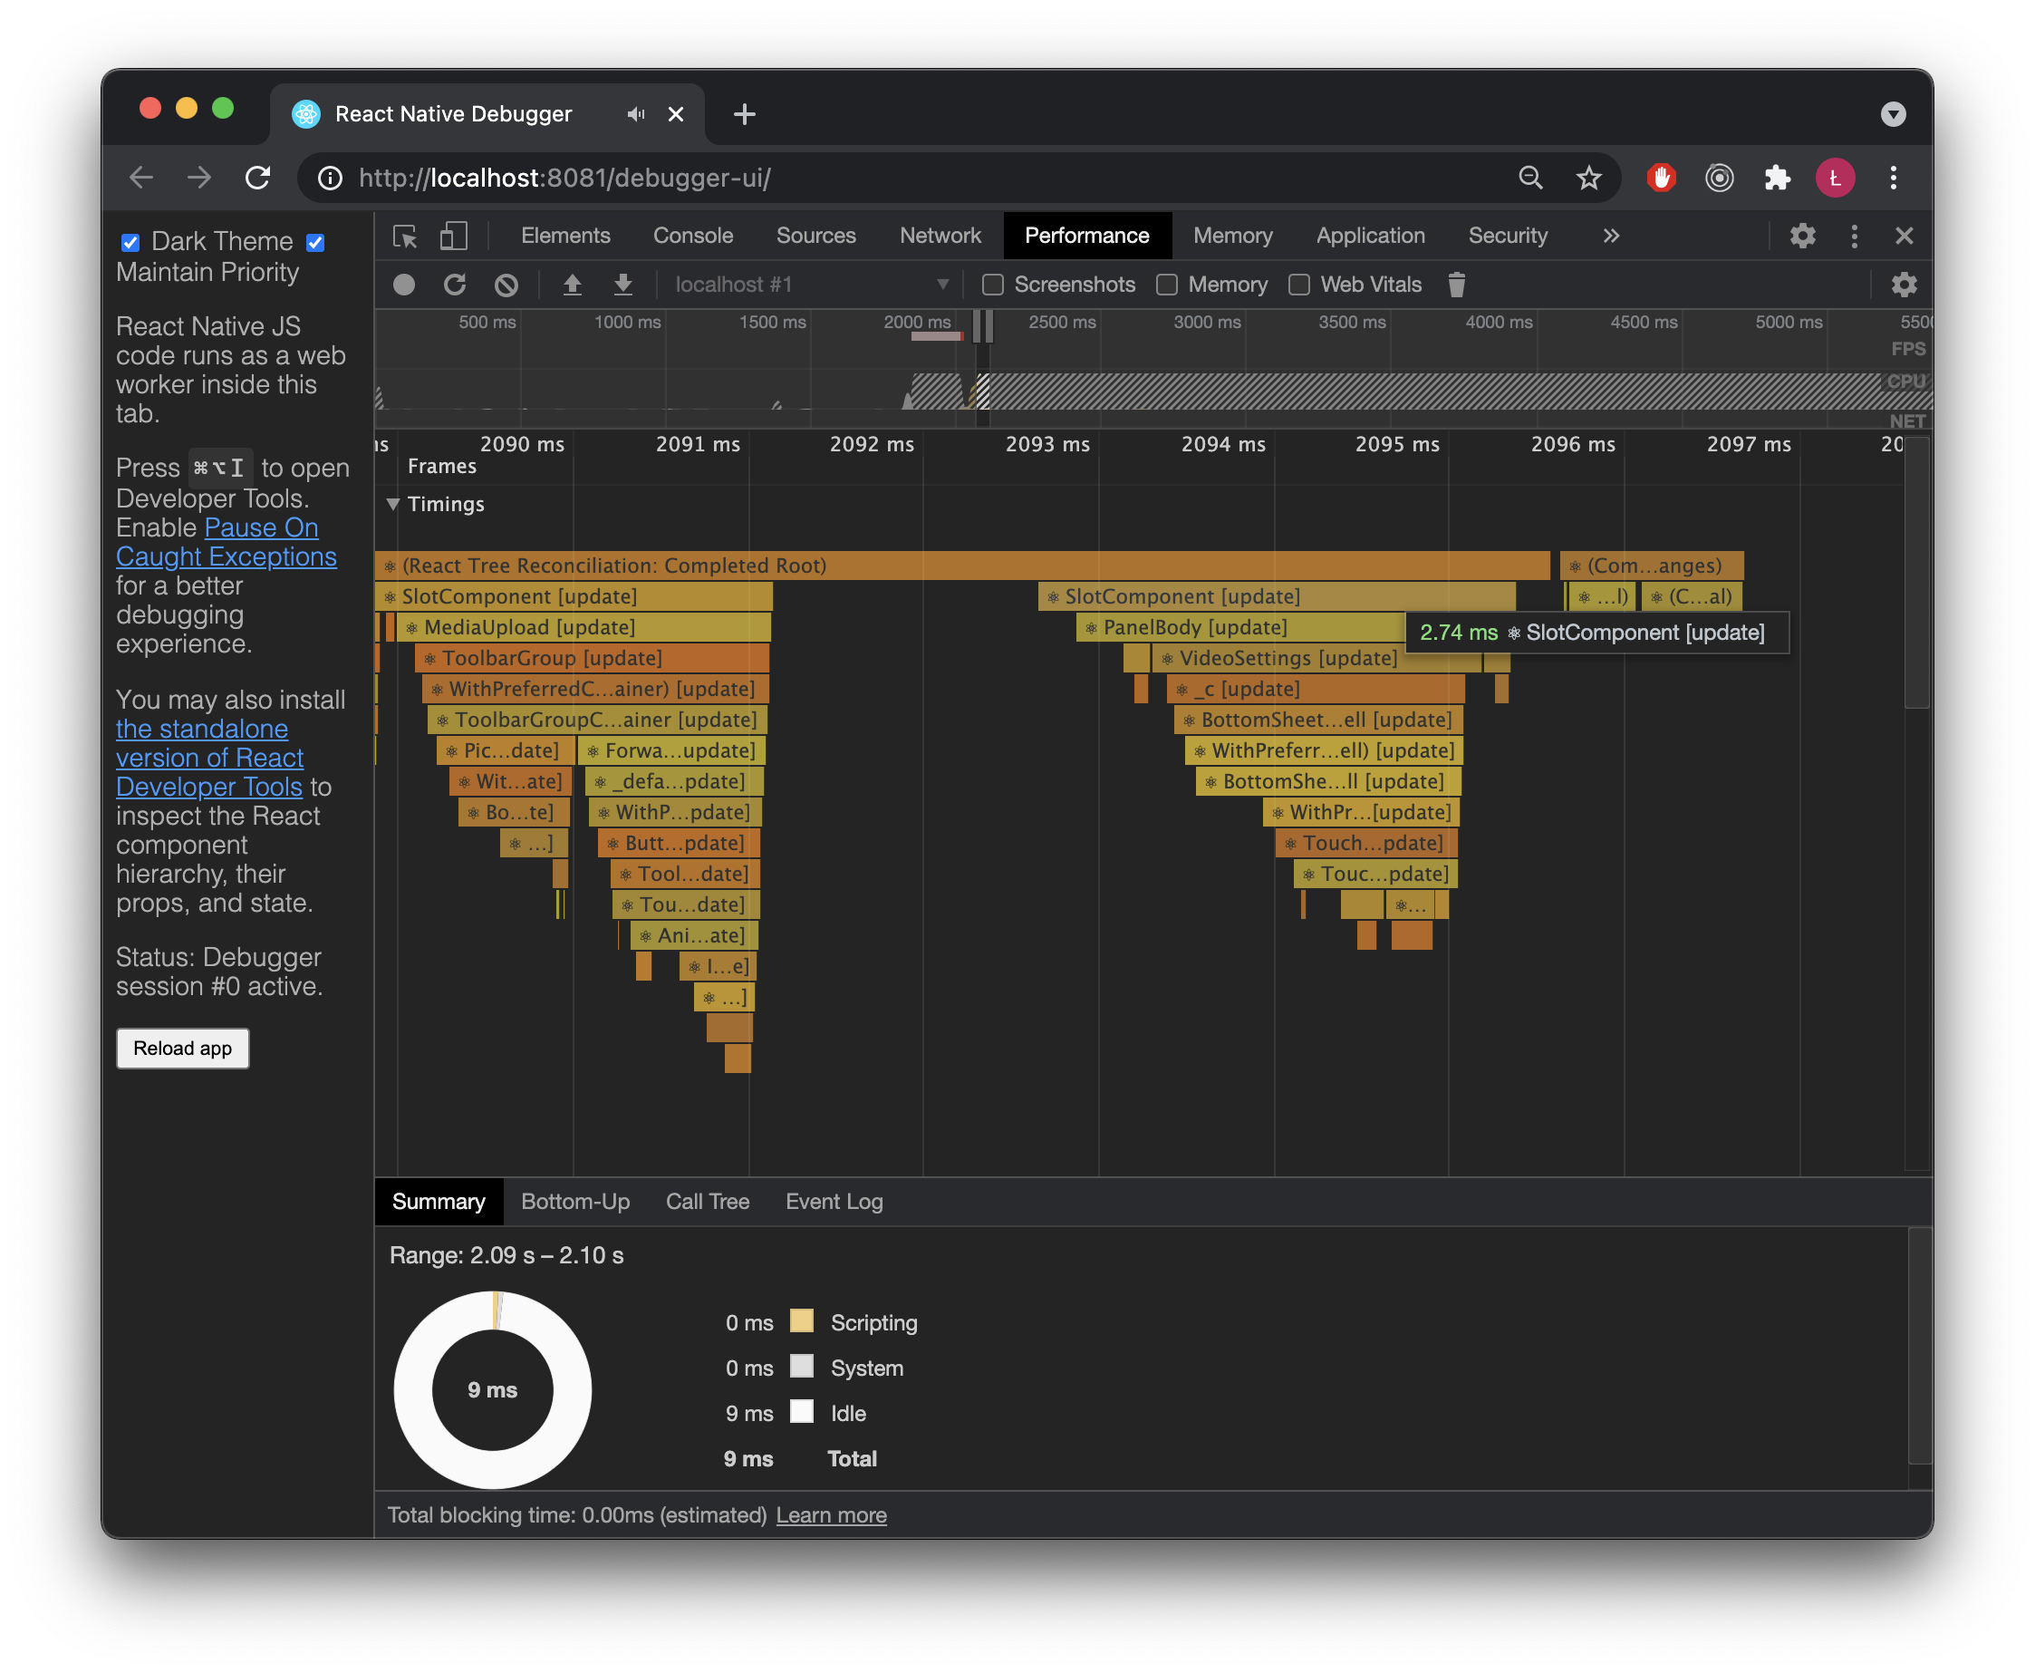Click the Reload app button
This screenshot has width=2035, height=1673.
point(182,1049)
